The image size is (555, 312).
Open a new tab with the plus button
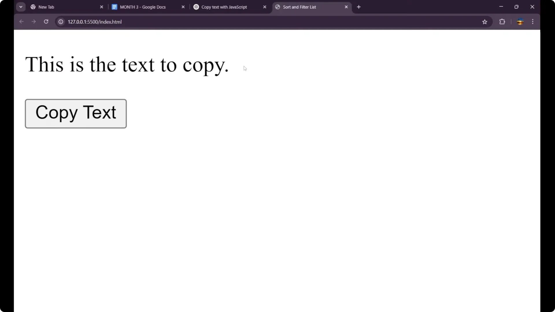click(x=359, y=7)
